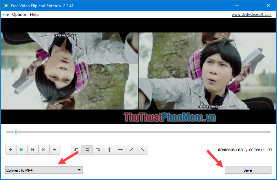
Task: Play the video with the green triangle
Action: pos(22,150)
